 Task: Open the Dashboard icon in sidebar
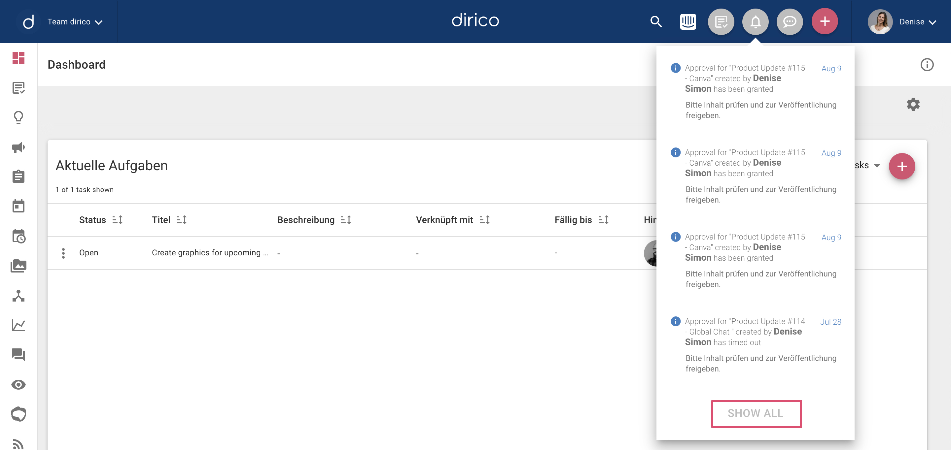[x=18, y=58]
